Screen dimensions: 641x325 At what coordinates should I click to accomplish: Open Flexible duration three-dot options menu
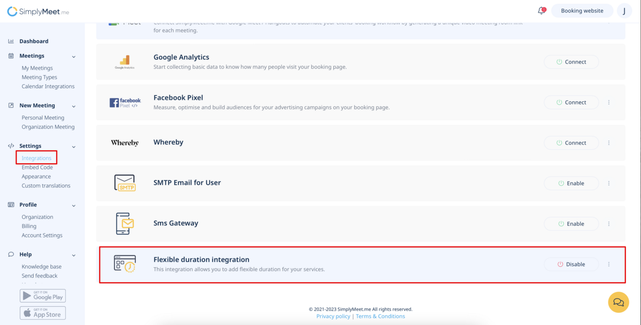[608, 265]
